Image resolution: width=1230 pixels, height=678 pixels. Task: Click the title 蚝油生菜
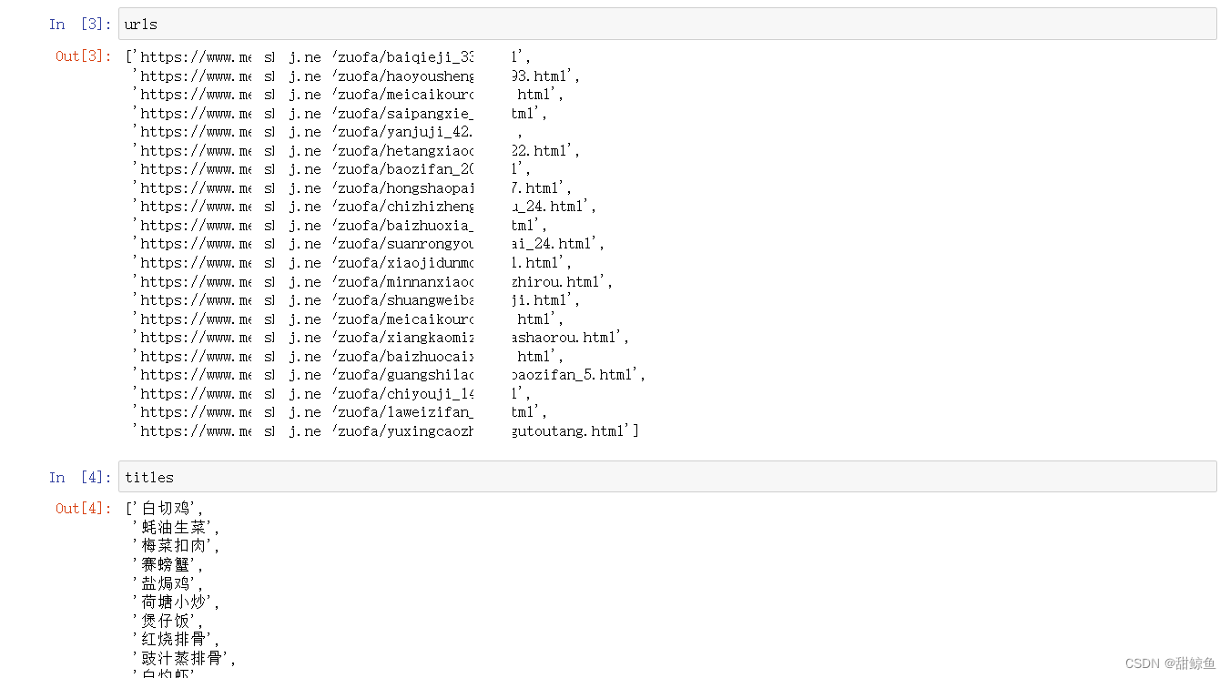point(176,527)
